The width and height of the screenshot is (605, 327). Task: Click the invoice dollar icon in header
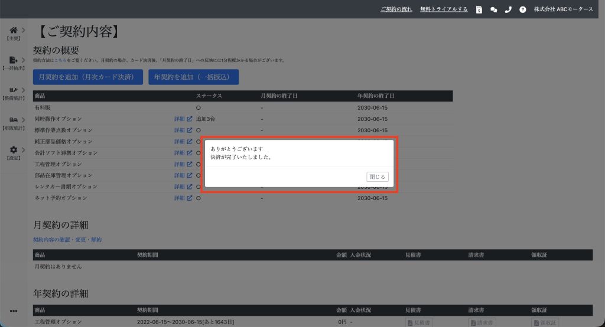(479, 9)
